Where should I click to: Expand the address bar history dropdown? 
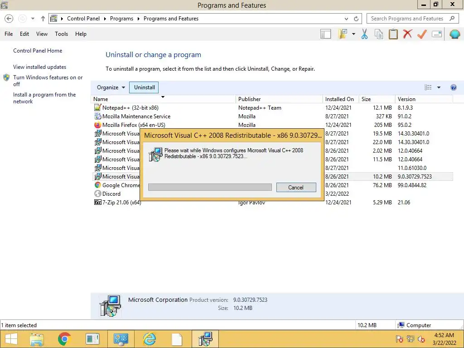pyautogui.click(x=346, y=19)
